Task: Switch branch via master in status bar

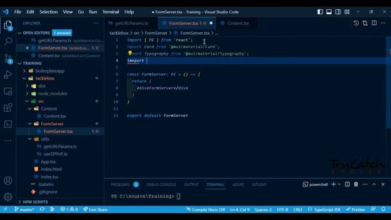Action: 24,209
